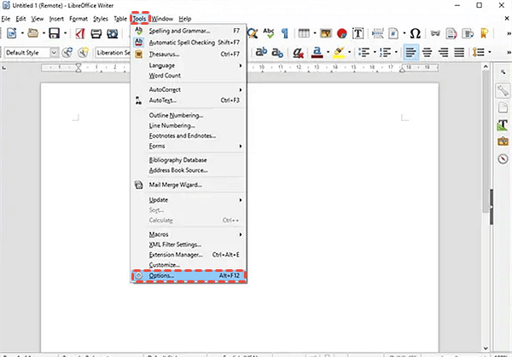Choose Word Count from Tools menu
The image size is (512, 357).
189,76
